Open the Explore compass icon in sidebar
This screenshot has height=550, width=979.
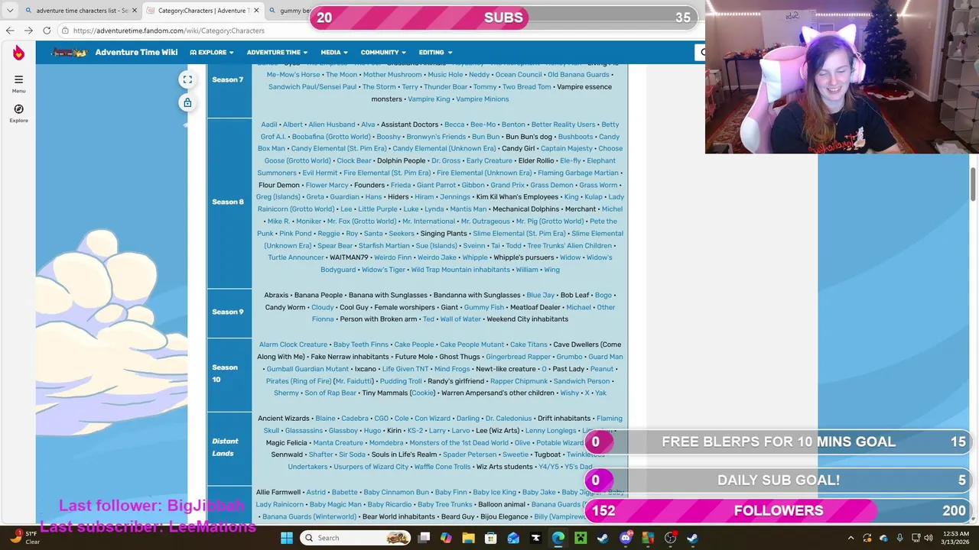(x=18, y=109)
